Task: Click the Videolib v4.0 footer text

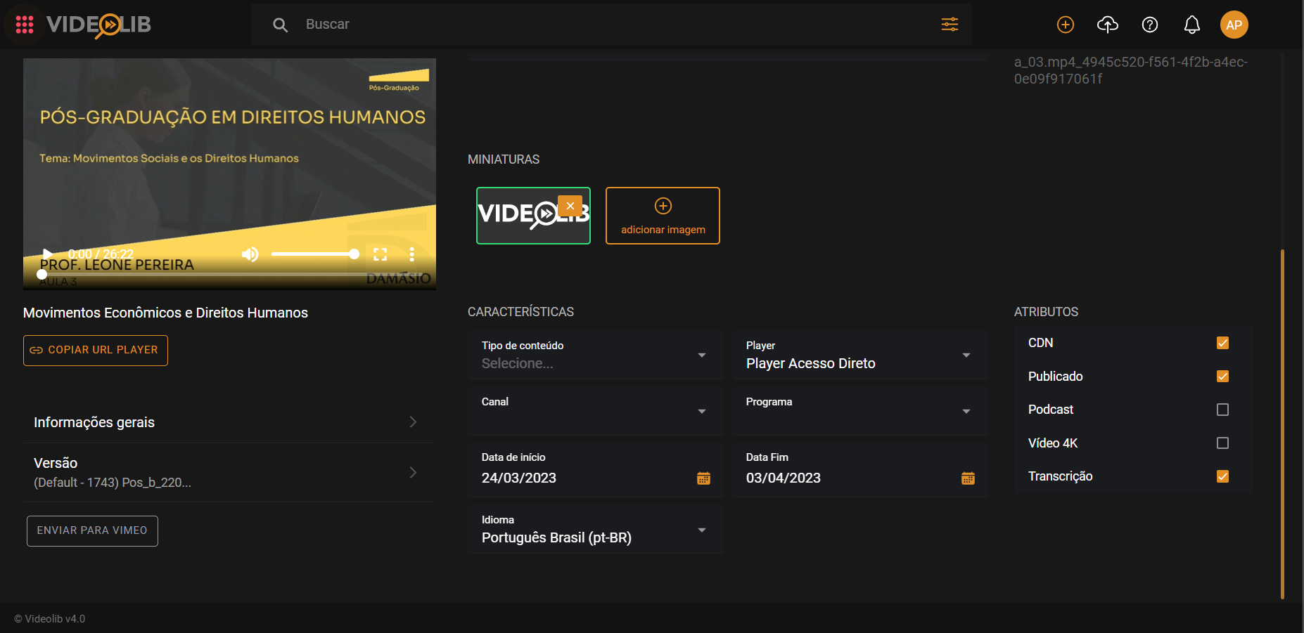Action: pyautogui.click(x=50, y=619)
